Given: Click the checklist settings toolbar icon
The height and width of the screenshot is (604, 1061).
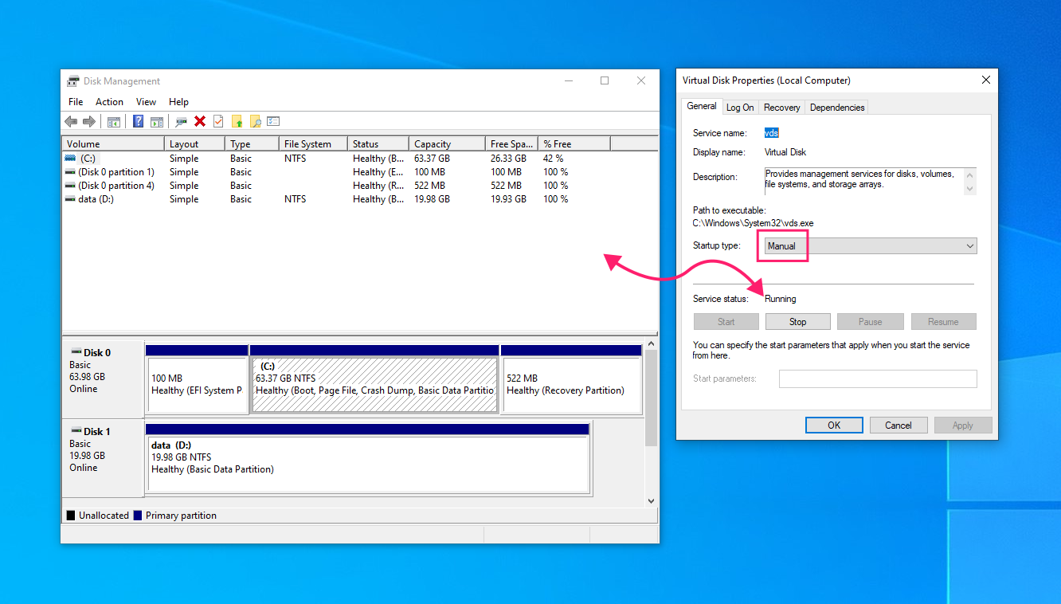Looking at the screenshot, I should pos(273,121).
